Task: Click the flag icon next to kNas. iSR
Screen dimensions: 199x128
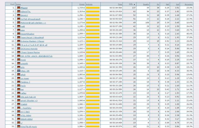Action: point(19,71)
